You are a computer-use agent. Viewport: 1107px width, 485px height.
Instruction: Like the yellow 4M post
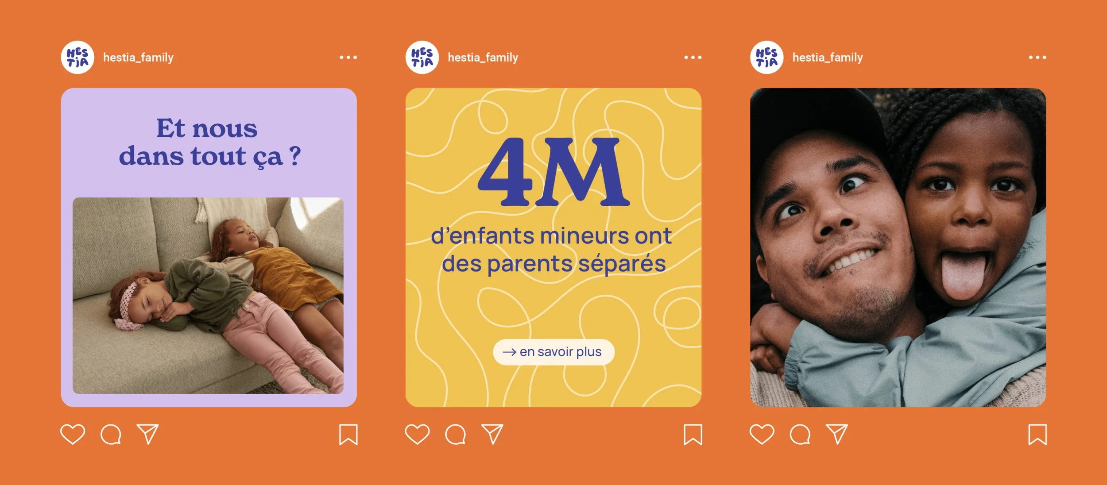(417, 434)
